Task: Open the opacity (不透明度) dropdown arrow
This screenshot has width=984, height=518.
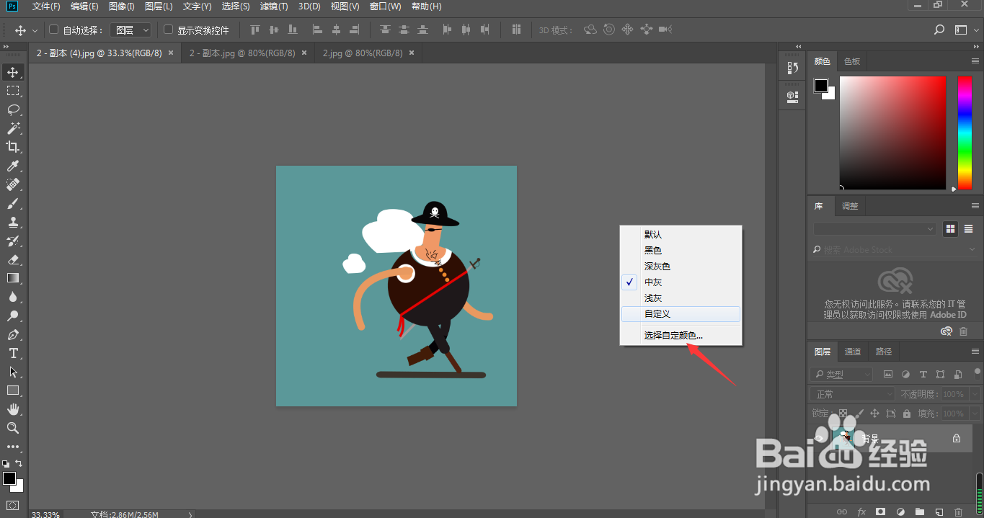Action: (974, 394)
